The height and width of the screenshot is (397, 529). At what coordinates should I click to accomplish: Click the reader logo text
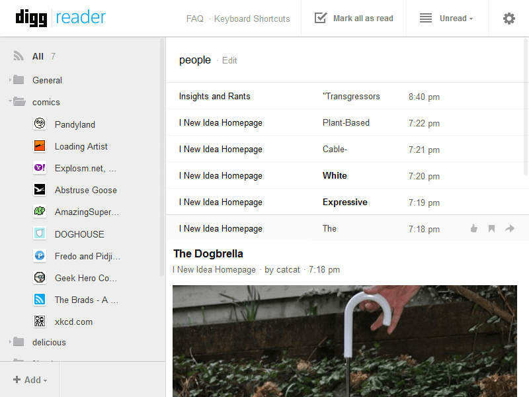click(x=81, y=17)
